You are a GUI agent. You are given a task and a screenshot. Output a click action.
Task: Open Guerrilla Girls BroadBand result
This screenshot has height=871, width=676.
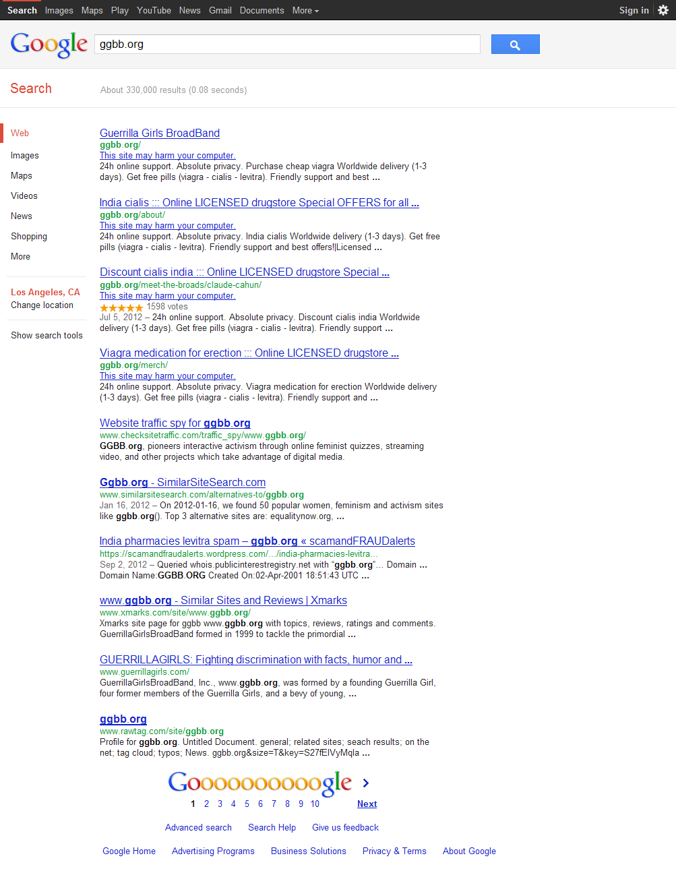[x=160, y=133]
